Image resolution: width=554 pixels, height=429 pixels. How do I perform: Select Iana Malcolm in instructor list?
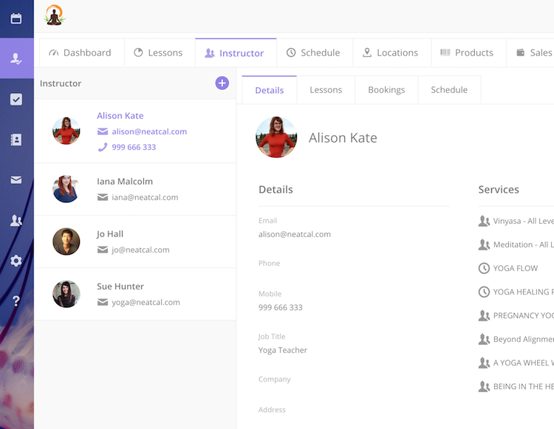(x=135, y=189)
